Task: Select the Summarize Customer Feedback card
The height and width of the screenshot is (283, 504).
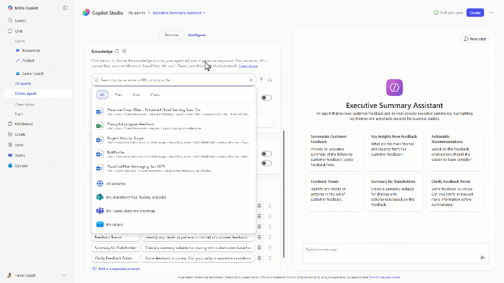Action: pyautogui.click(x=334, y=150)
